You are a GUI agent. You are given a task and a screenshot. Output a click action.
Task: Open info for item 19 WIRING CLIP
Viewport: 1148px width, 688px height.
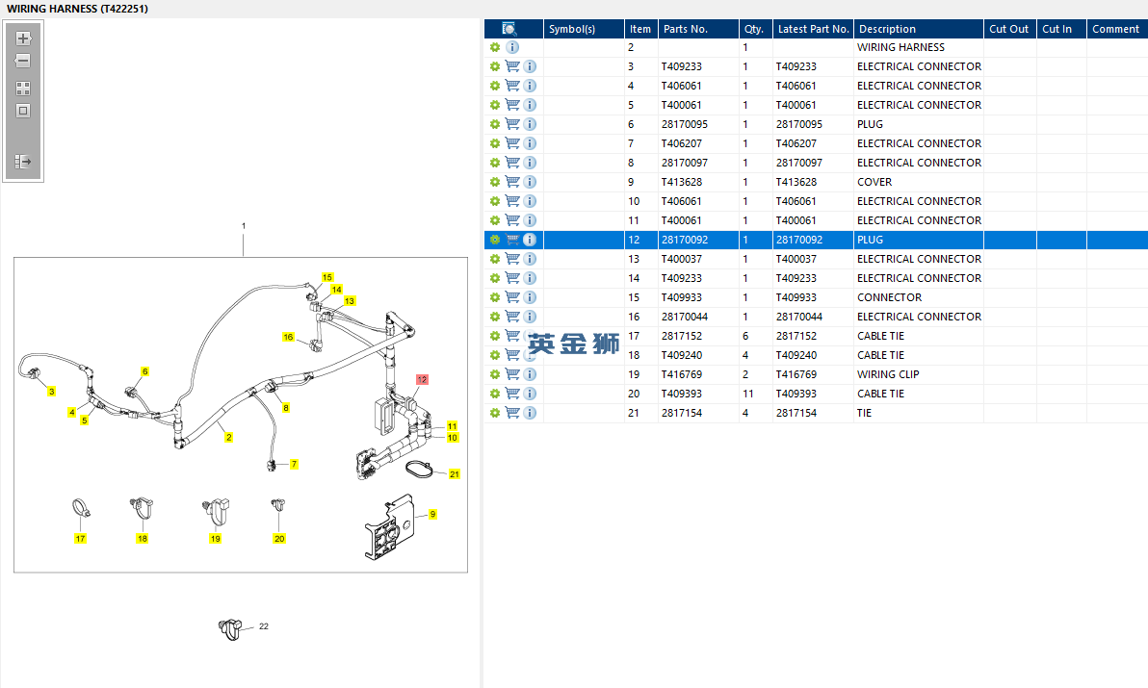point(530,374)
